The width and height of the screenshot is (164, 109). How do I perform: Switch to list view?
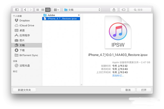pos(43,10)
